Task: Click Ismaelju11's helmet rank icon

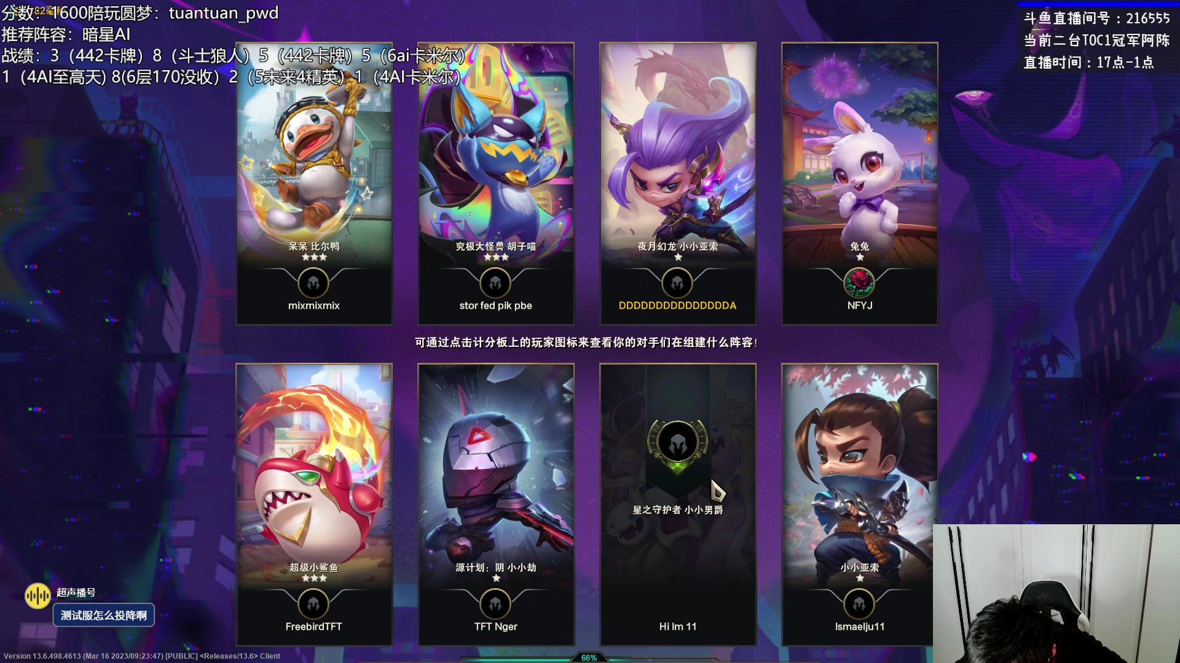Action: pyautogui.click(x=859, y=604)
